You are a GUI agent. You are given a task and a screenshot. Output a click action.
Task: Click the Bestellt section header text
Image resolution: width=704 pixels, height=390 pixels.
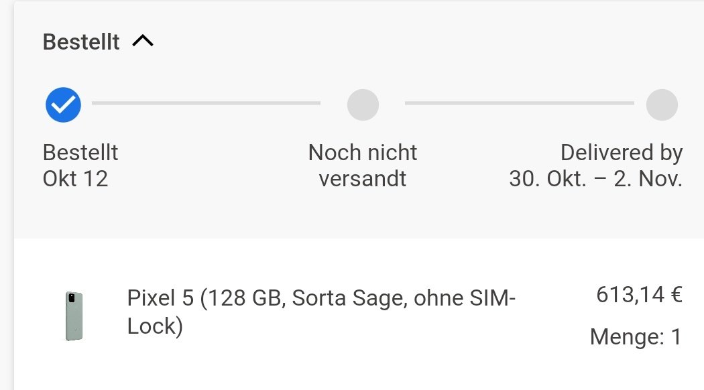pos(81,42)
